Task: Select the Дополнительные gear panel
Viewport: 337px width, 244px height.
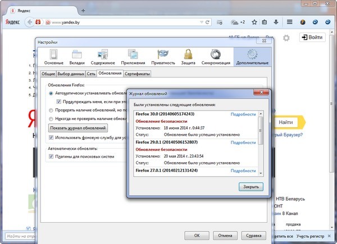Action: (x=252, y=57)
